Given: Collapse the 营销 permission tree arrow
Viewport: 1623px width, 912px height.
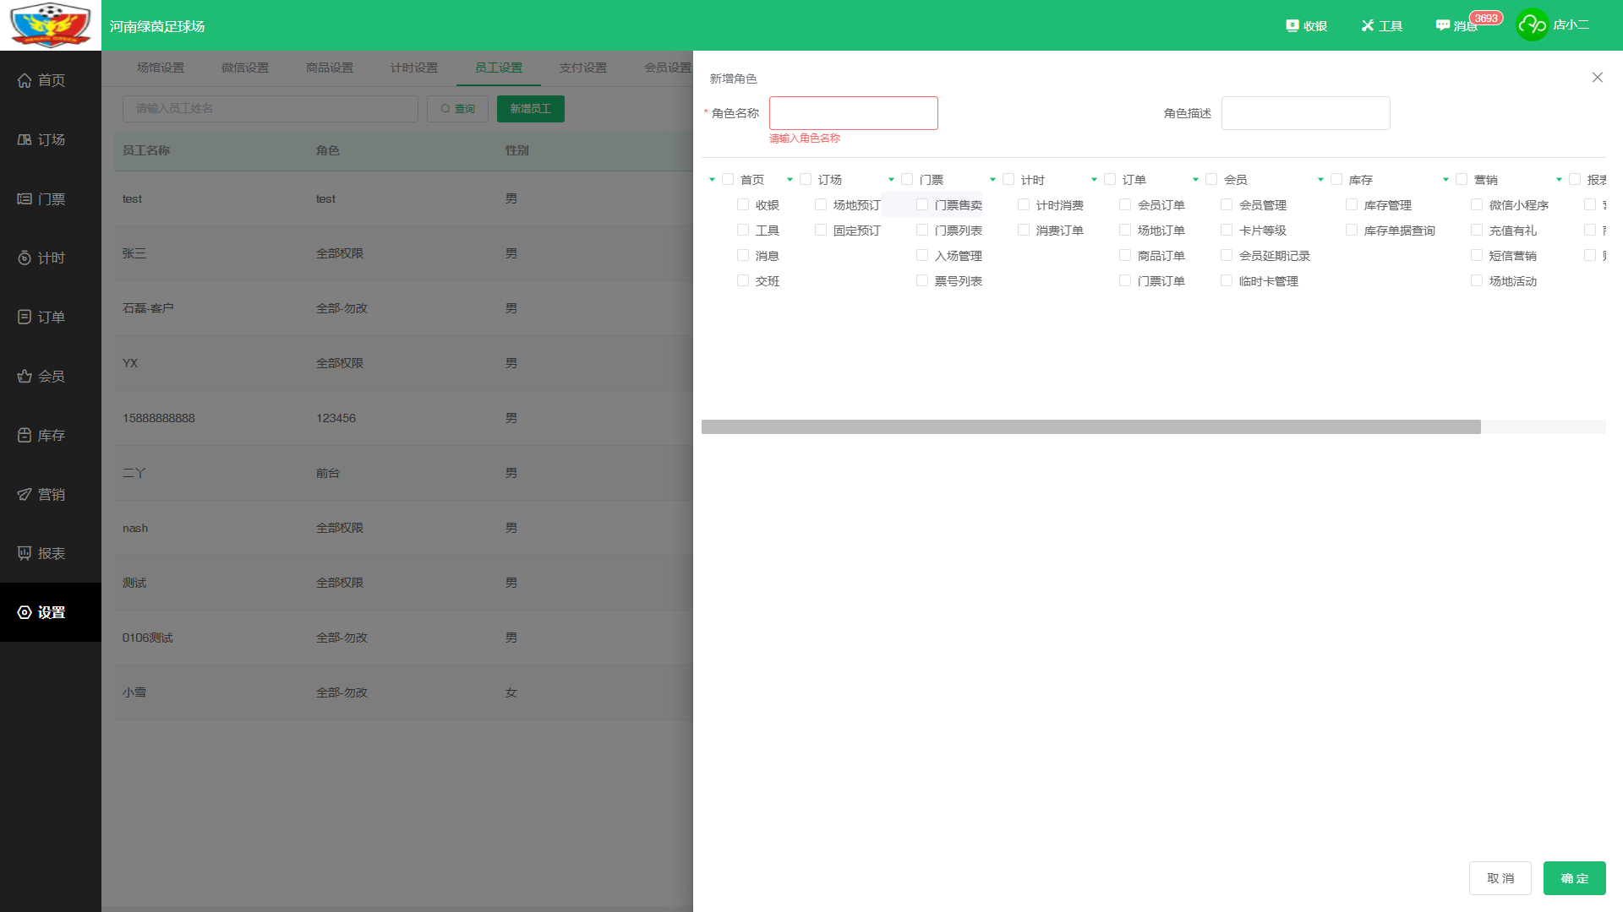Looking at the screenshot, I should coord(1445,180).
